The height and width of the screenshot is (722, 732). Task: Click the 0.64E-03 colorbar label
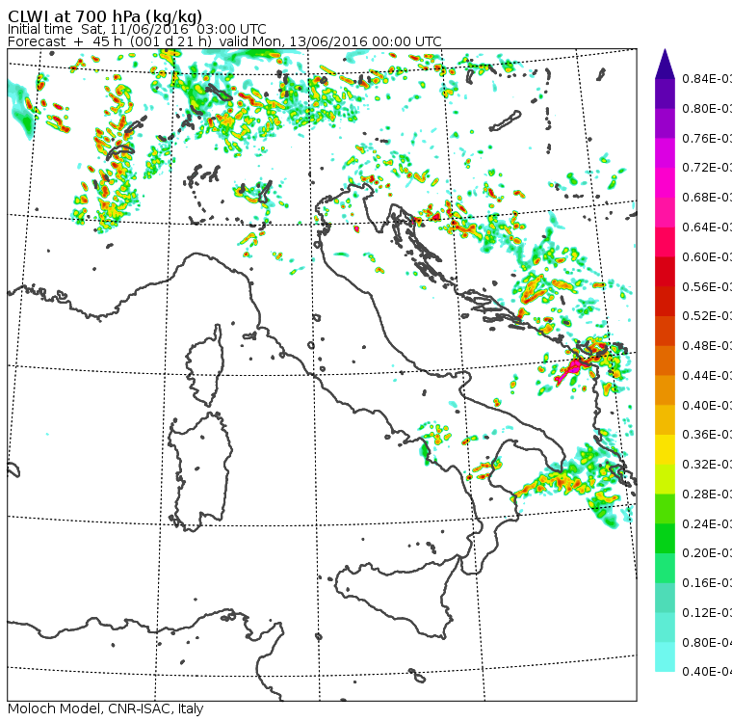pos(707,227)
